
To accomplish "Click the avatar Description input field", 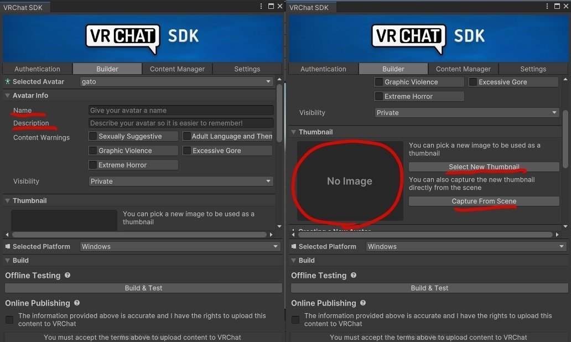I will point(181,123).
